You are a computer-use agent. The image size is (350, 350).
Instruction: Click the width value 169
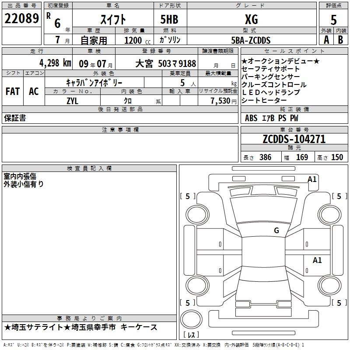coord(302,157)
